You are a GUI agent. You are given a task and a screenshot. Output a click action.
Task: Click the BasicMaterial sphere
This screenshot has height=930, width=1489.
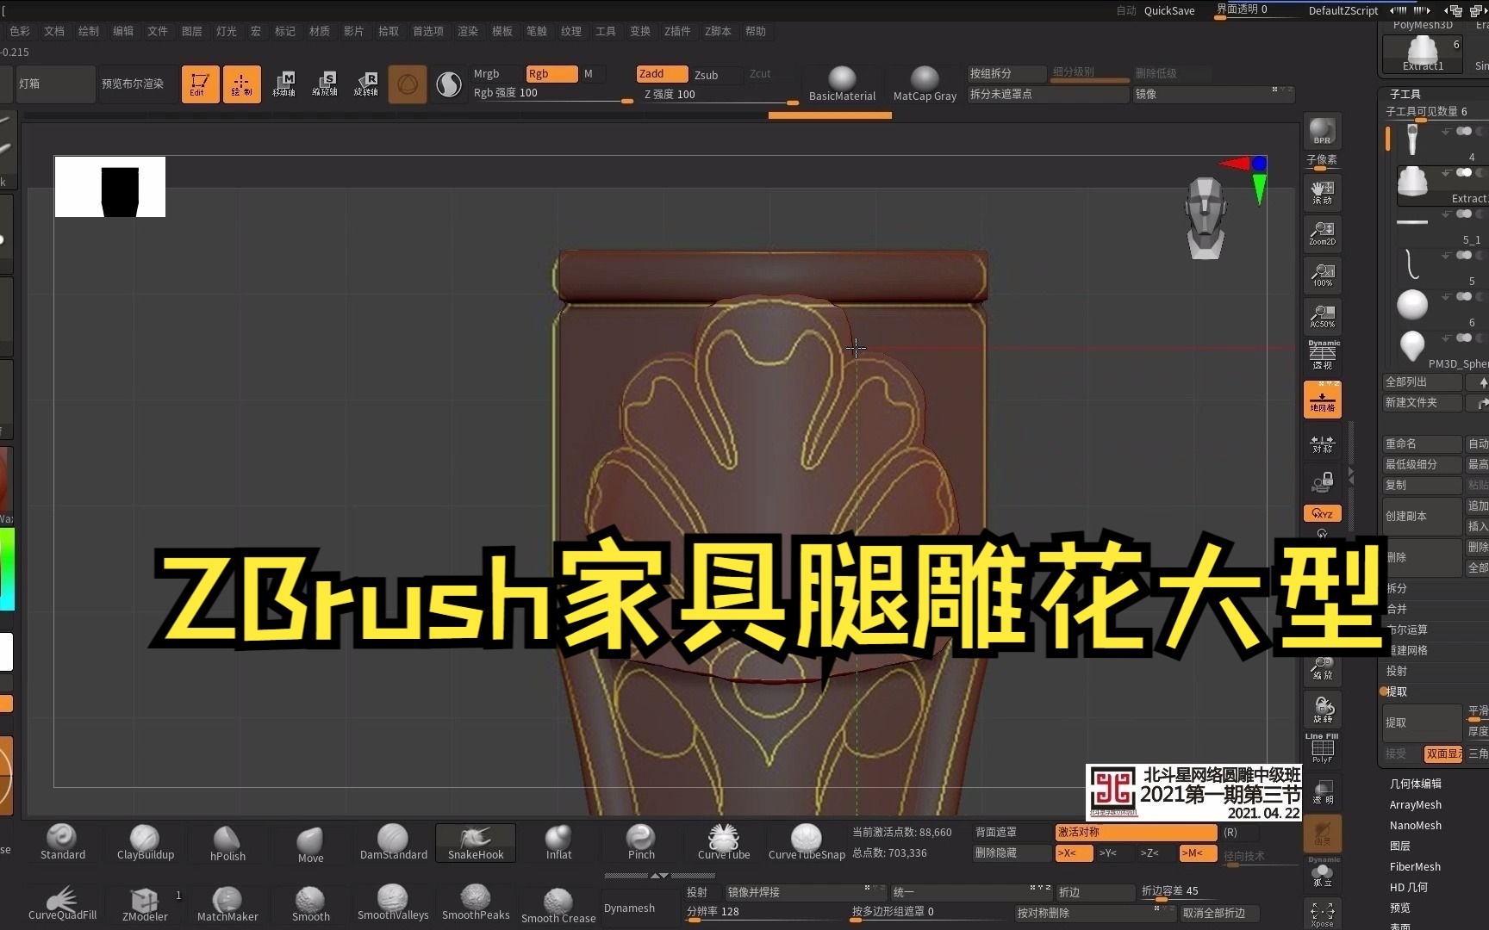[842, 84]
